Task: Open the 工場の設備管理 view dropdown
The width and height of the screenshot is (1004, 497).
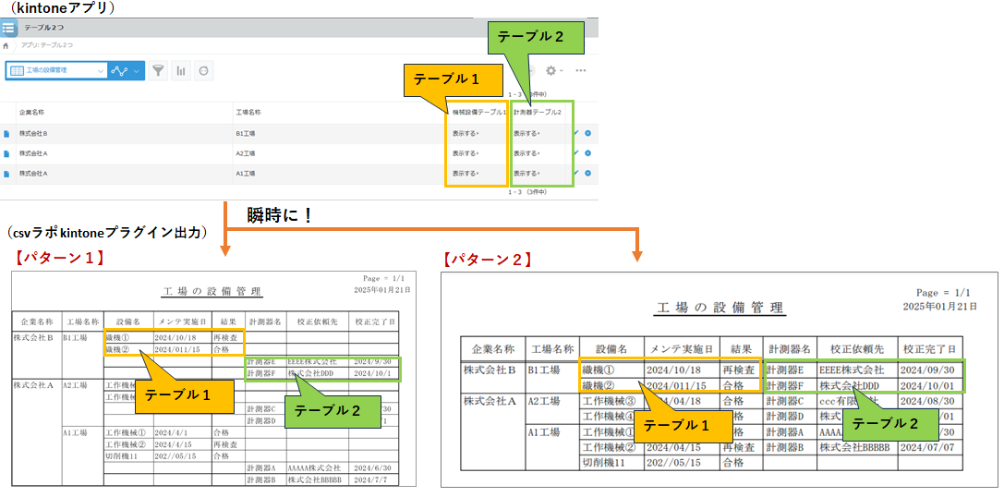Action: click(56, 70)
